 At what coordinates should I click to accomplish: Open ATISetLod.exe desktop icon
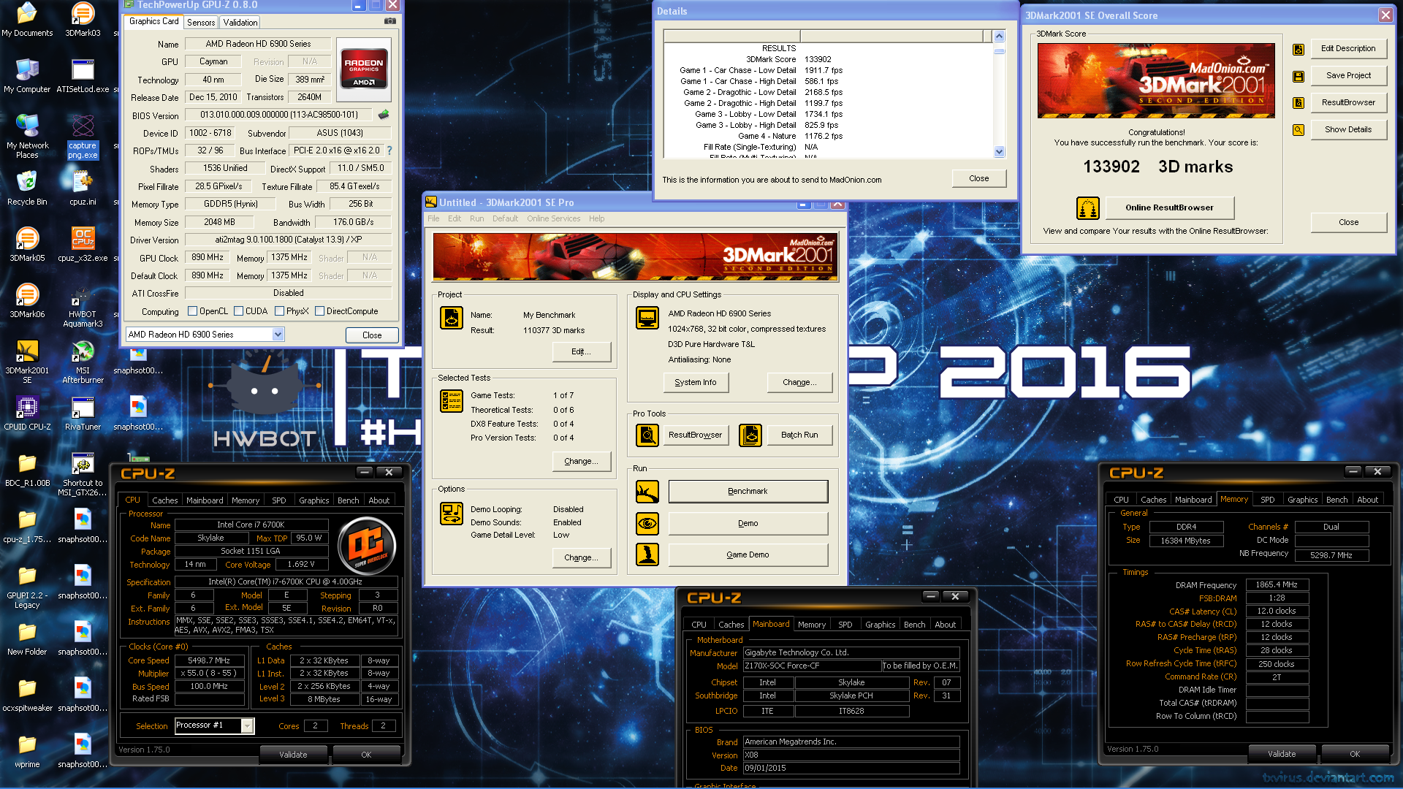tap(83, 76)
